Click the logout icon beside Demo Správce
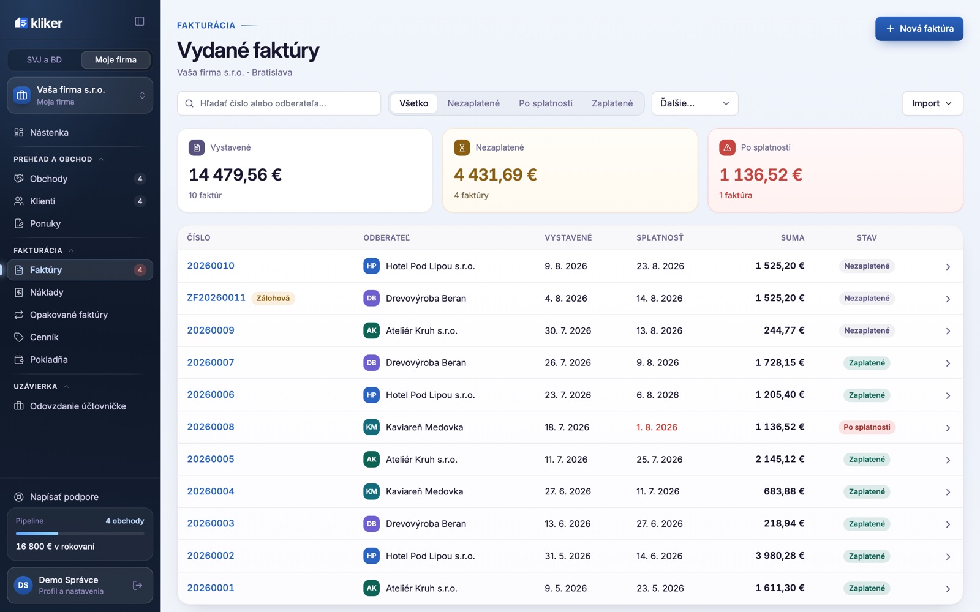 point(138,586)
